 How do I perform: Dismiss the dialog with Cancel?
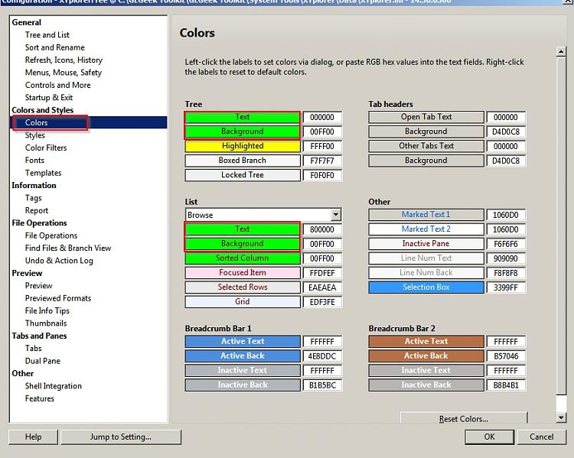coord(541,437)
